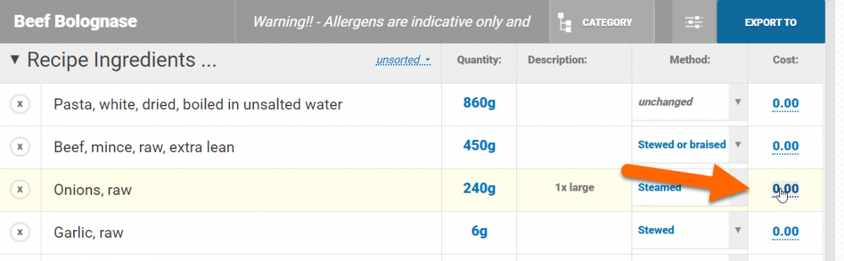Screen dimensions: 844x261
Task: Click the Beef Bolognase recipe title
Action: coord(75,22)
